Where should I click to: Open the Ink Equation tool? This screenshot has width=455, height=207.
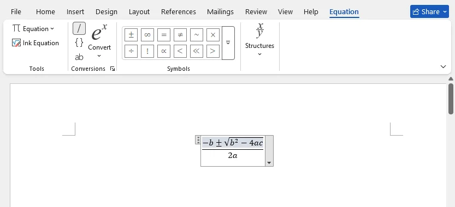pyautogui.click(x=36, y=43)
